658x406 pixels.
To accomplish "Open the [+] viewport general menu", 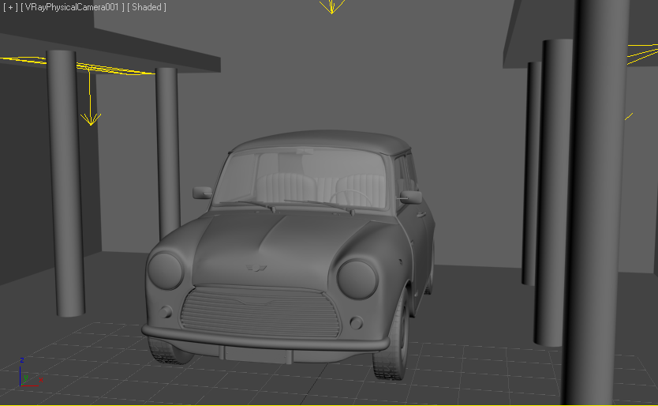I will [x=10, y=7].
